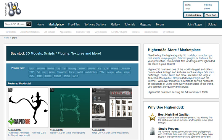Image resolution: width=222 pixels, height=140 pixels.
Task: Open the Rapid Rig product thumbnail
Action: click(x=28, y=108)
